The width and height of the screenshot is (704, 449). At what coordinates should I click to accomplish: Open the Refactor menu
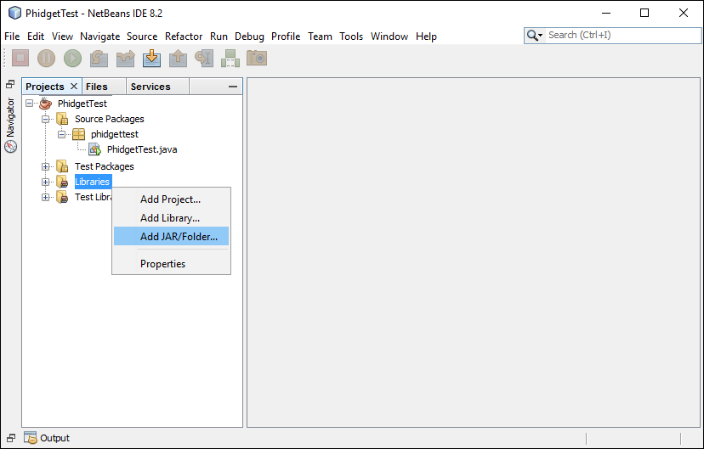(x=184, y=36)
